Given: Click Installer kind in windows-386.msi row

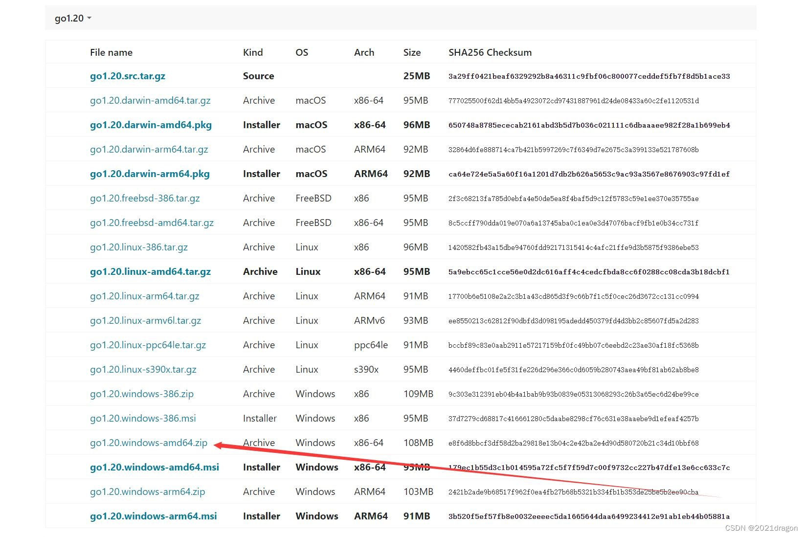Looking at the screenshot, I should pos(260,418).
